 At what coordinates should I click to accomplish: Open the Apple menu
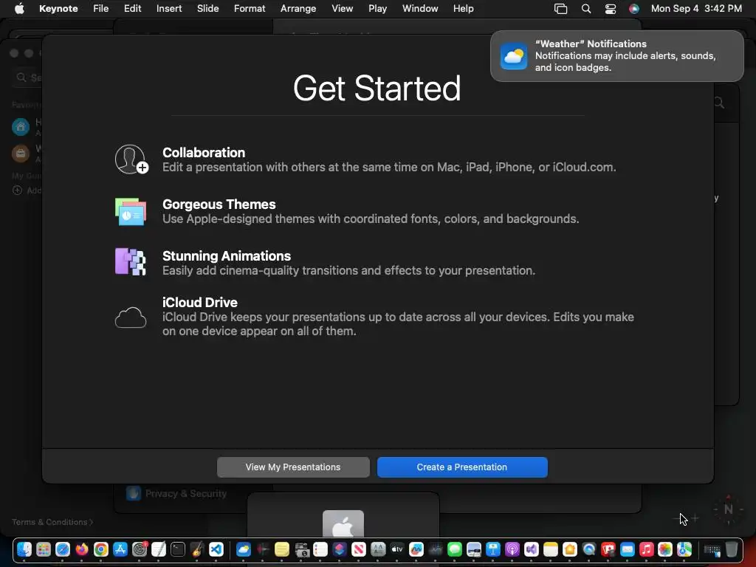pyautogui.click(x=19, y=8)
